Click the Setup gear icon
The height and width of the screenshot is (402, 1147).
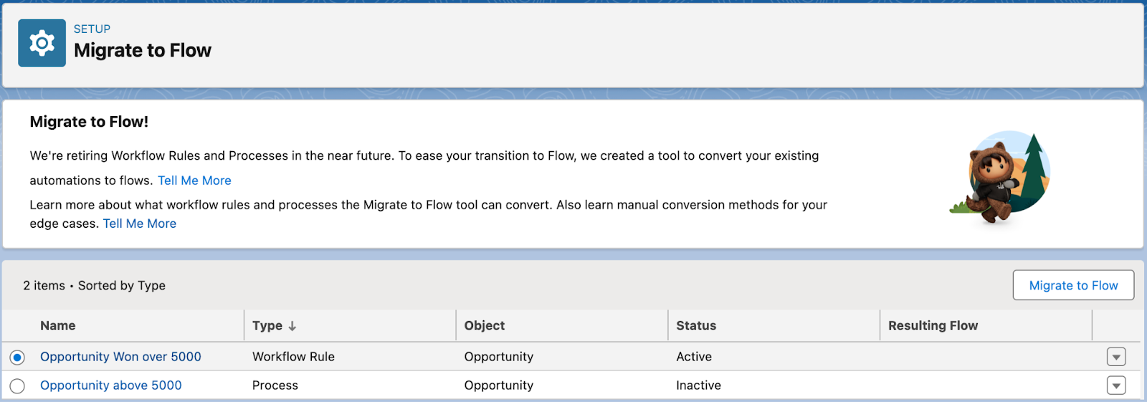coord(42,43)
